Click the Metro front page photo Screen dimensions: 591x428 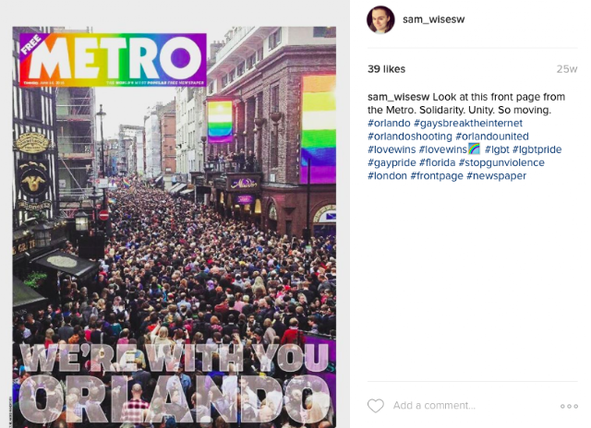[x=175, y=227]
